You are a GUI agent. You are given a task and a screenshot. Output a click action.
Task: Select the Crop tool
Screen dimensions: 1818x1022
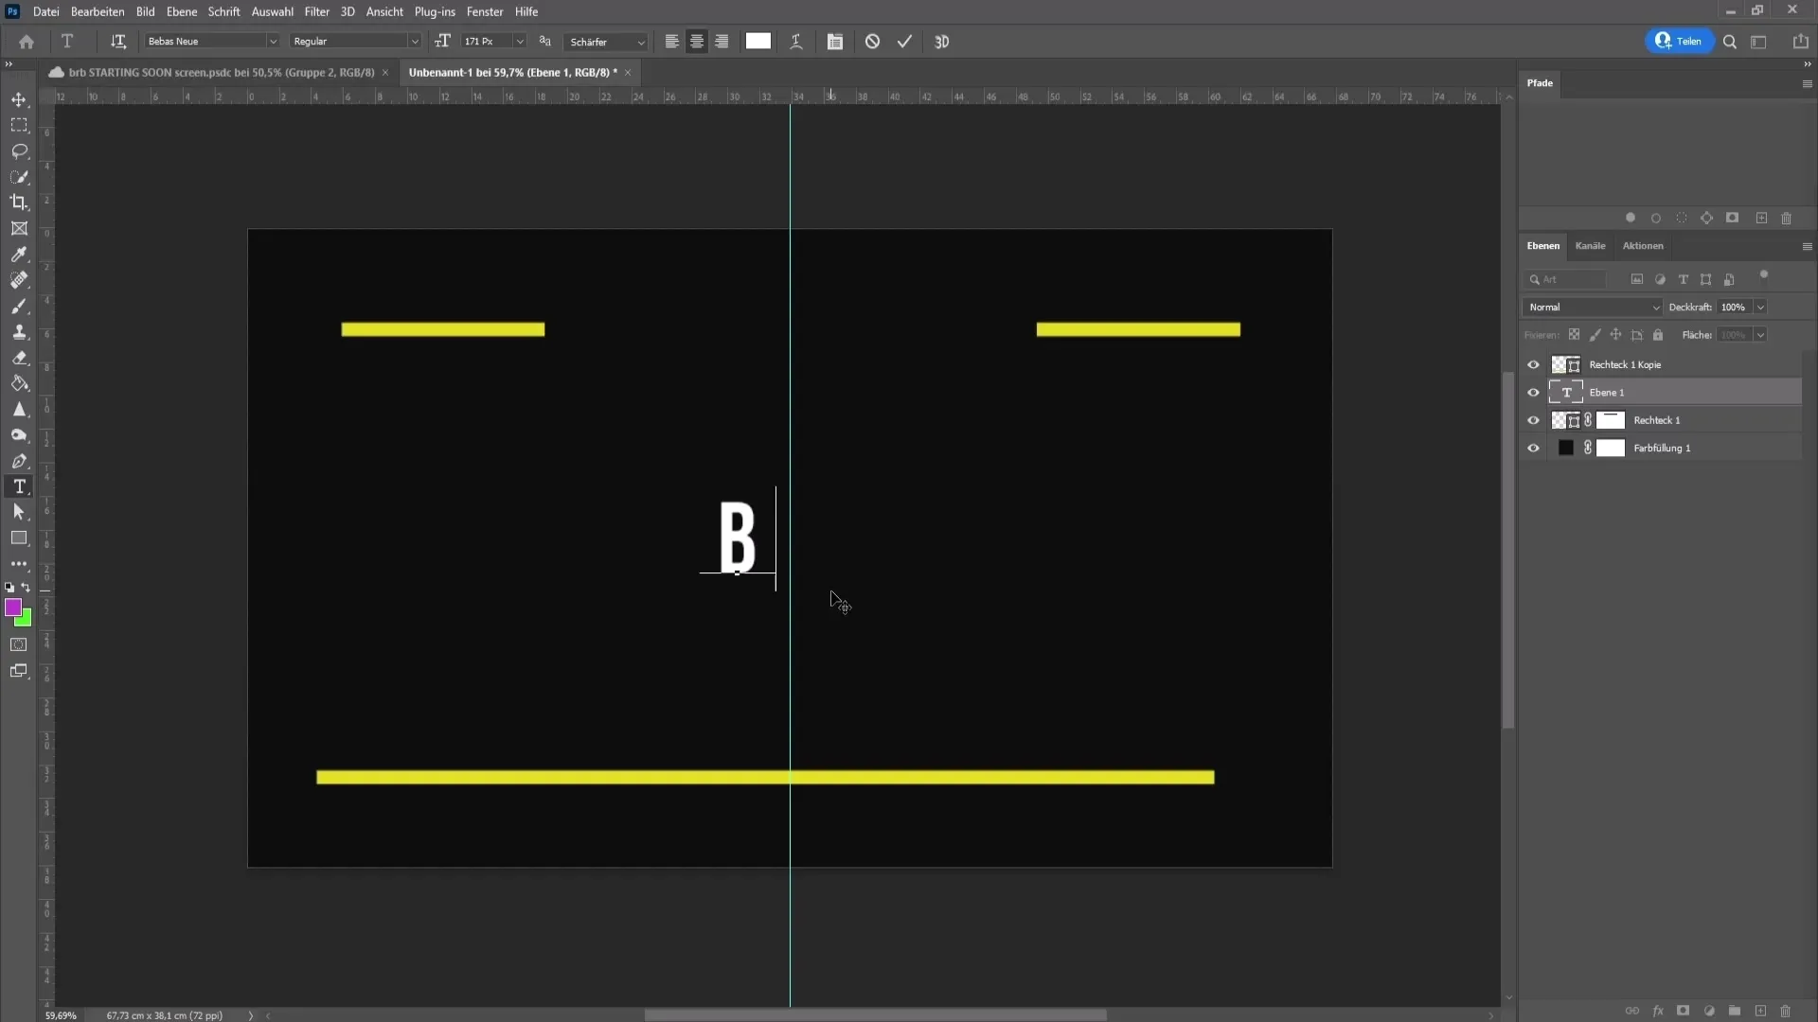point(19,203)
